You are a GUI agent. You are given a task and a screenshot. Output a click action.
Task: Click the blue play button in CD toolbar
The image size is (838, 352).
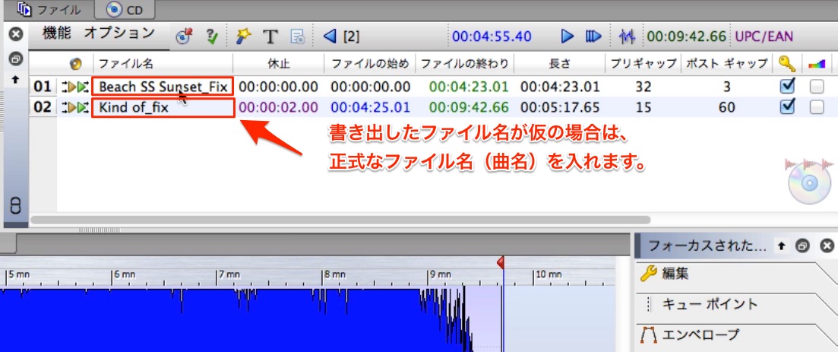click(x=567, y=36)
